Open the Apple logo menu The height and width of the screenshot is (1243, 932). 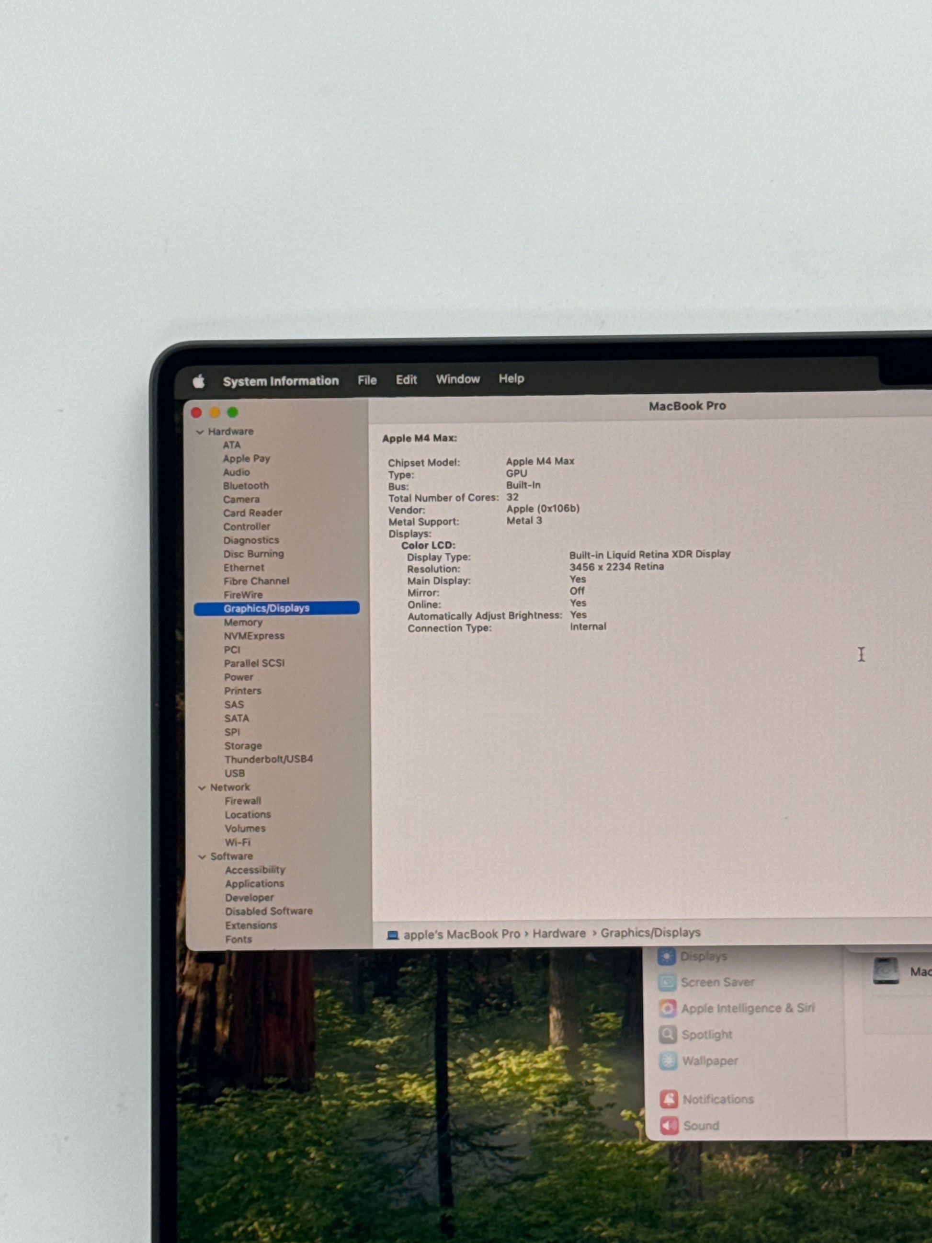coord(198,382)
